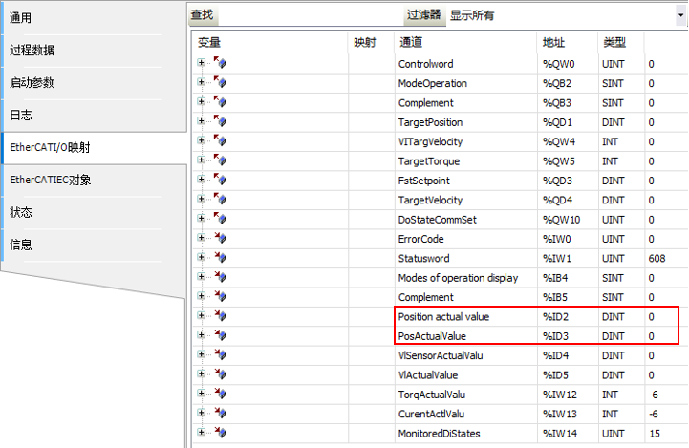Click the output variable icon in DoStateCommSet row

220,219
